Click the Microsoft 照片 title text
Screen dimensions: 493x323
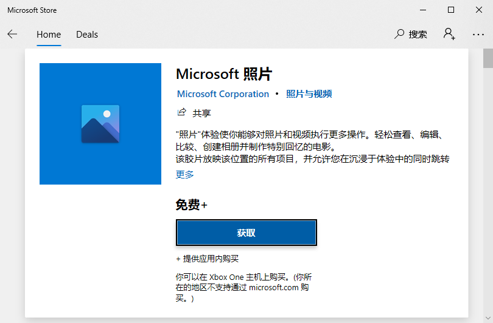[x=224, y=74]
